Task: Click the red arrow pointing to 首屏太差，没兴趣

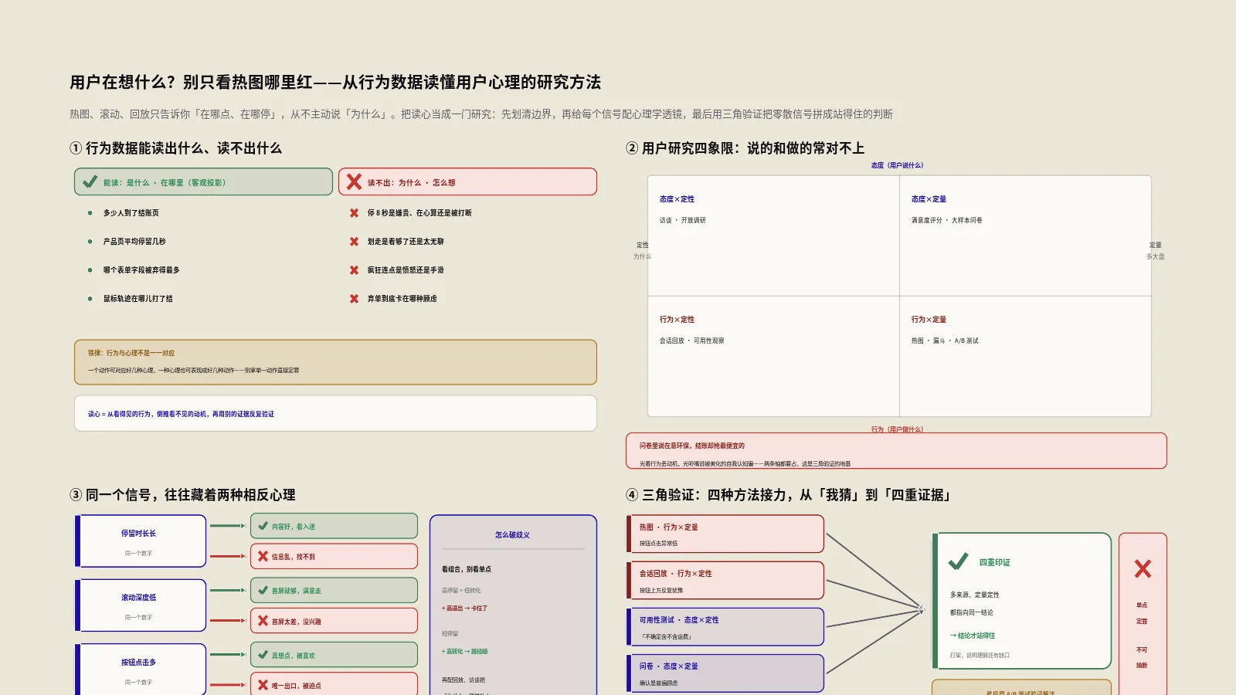Action: 227,620
